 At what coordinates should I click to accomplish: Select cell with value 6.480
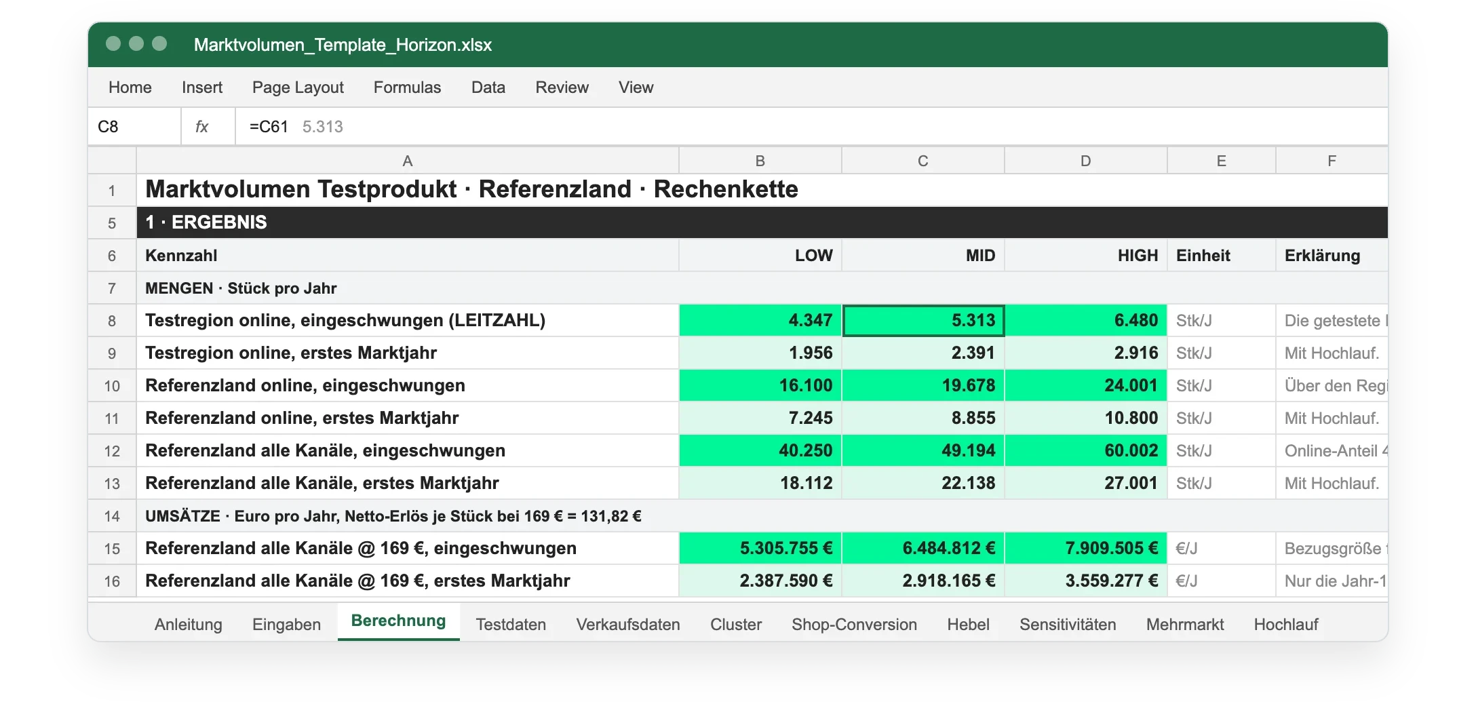point(1085,321)
